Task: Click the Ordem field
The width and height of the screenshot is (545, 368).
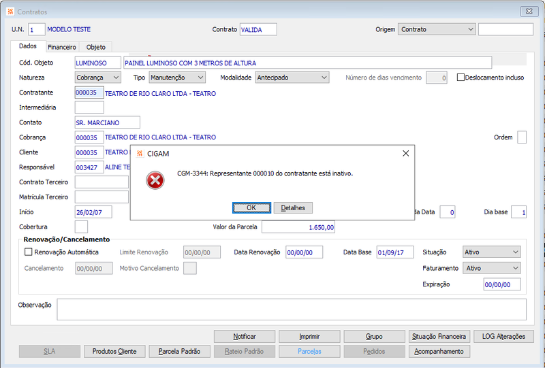Action: click(522, 137)
